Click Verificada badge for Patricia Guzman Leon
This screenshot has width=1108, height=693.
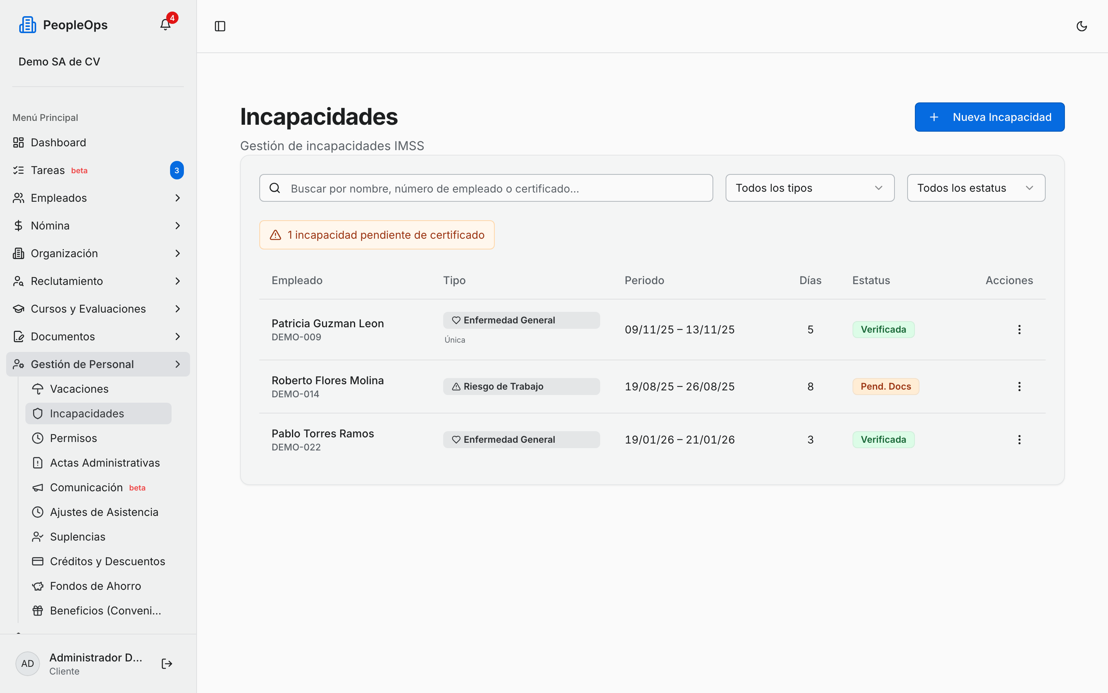[x=883, y=330]
